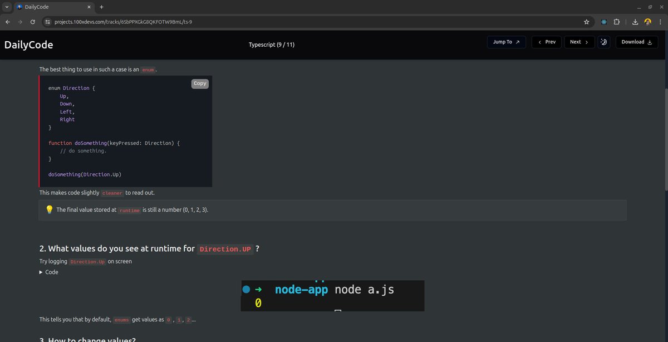The height and width of the screenshot is (342, 668).
Task: Click 'Try logging' line's Direction.Up tag
Action: tap(87, 262)
